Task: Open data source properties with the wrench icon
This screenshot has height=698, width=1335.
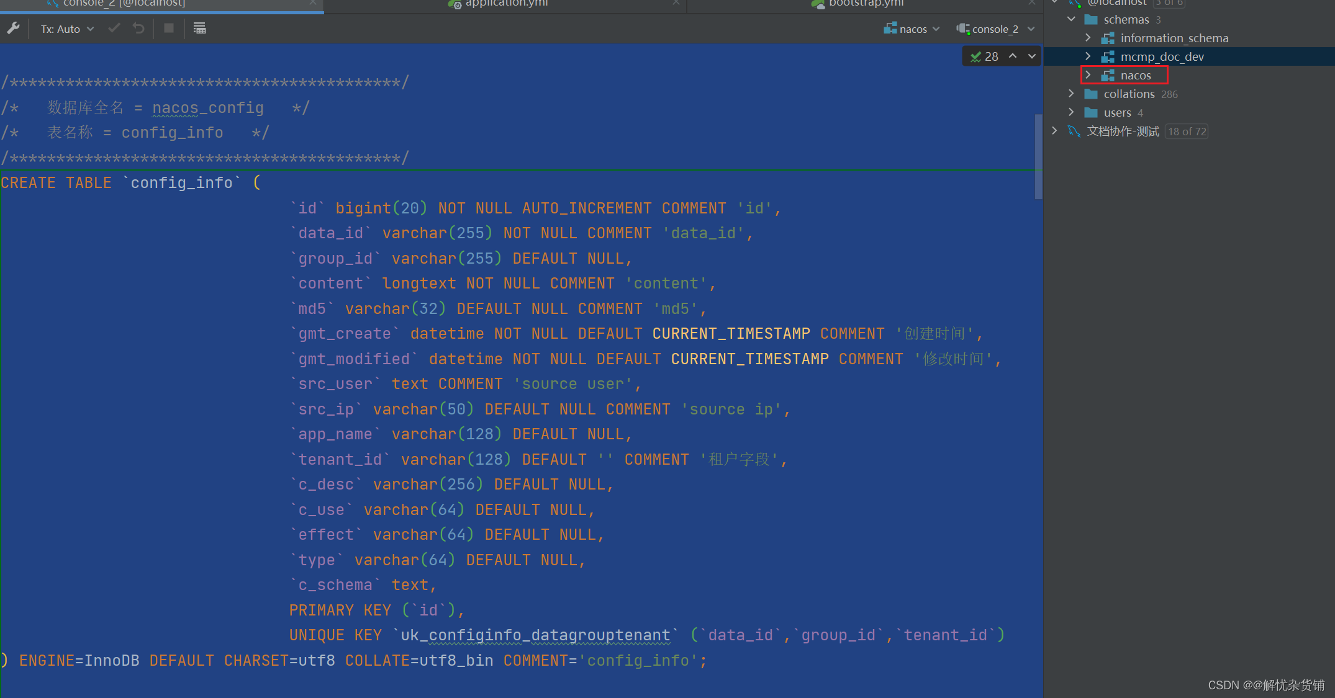Action: (x=14, y=28)
